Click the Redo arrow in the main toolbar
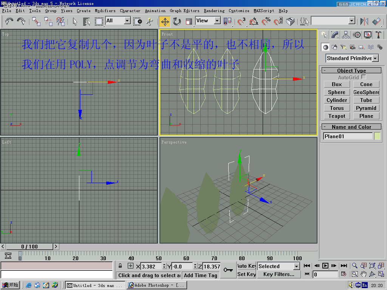Image resolution: width=387 pixels, height=290 pixels. (x=21, y=21)
